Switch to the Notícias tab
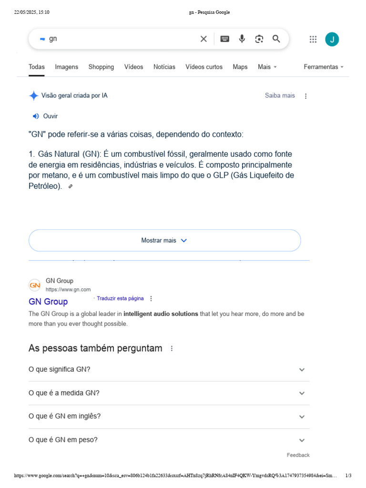 pos(164,67)
